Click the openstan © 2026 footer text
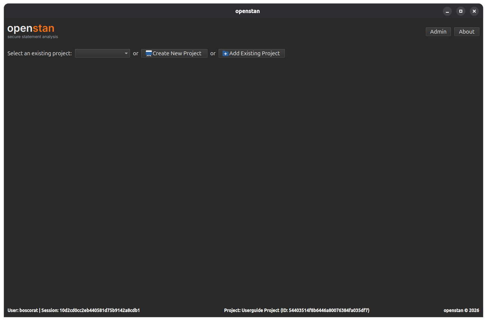487x321 pixels. pos(461,310)
